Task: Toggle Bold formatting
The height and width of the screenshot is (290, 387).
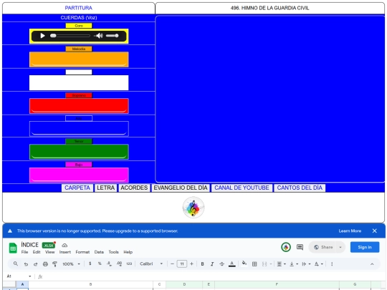Action: click(x=202, y=264)
